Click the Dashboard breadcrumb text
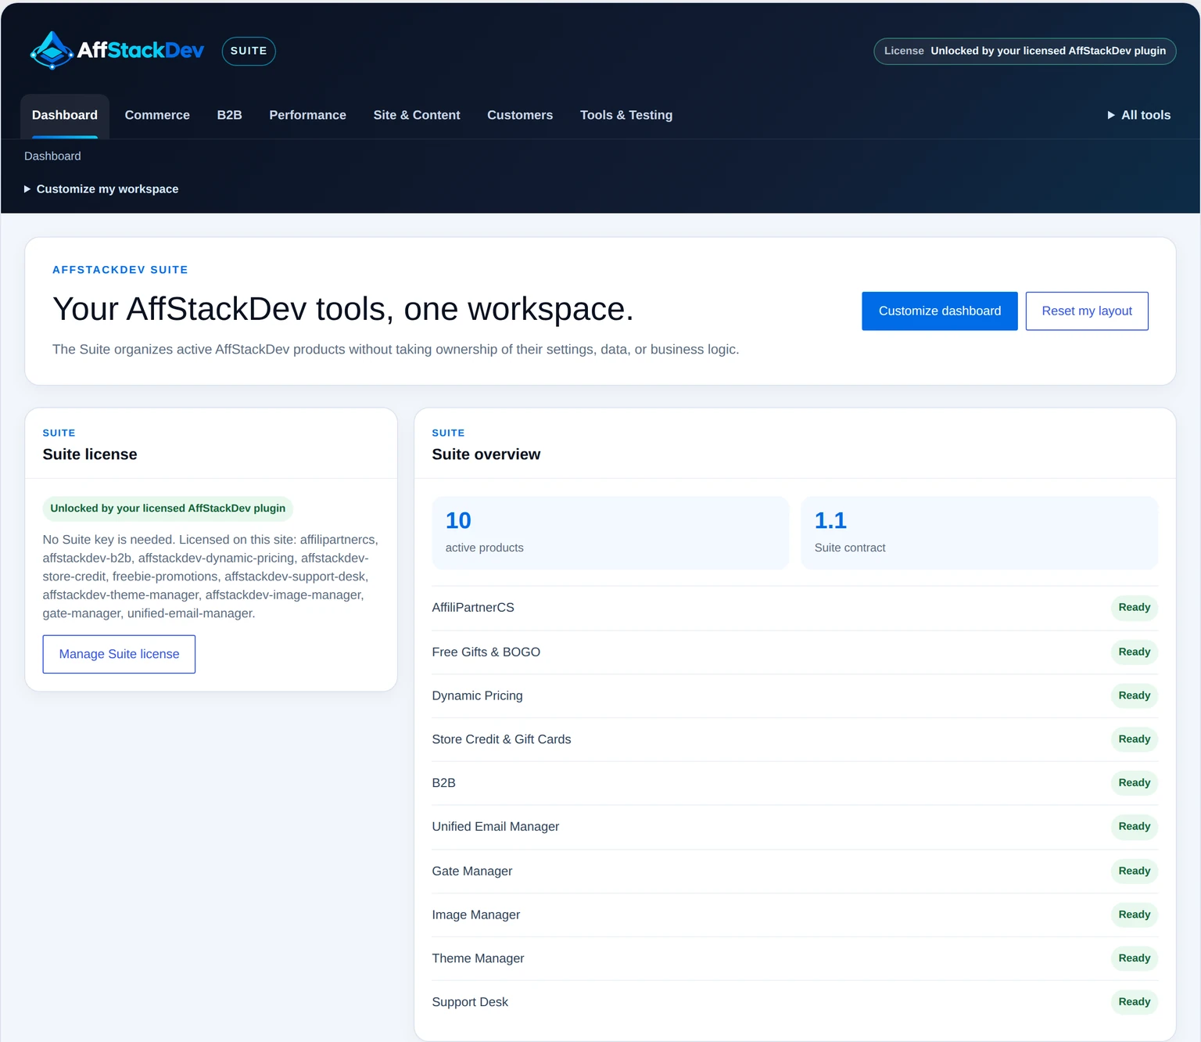1201x1042 pixels. coord(52,156)
